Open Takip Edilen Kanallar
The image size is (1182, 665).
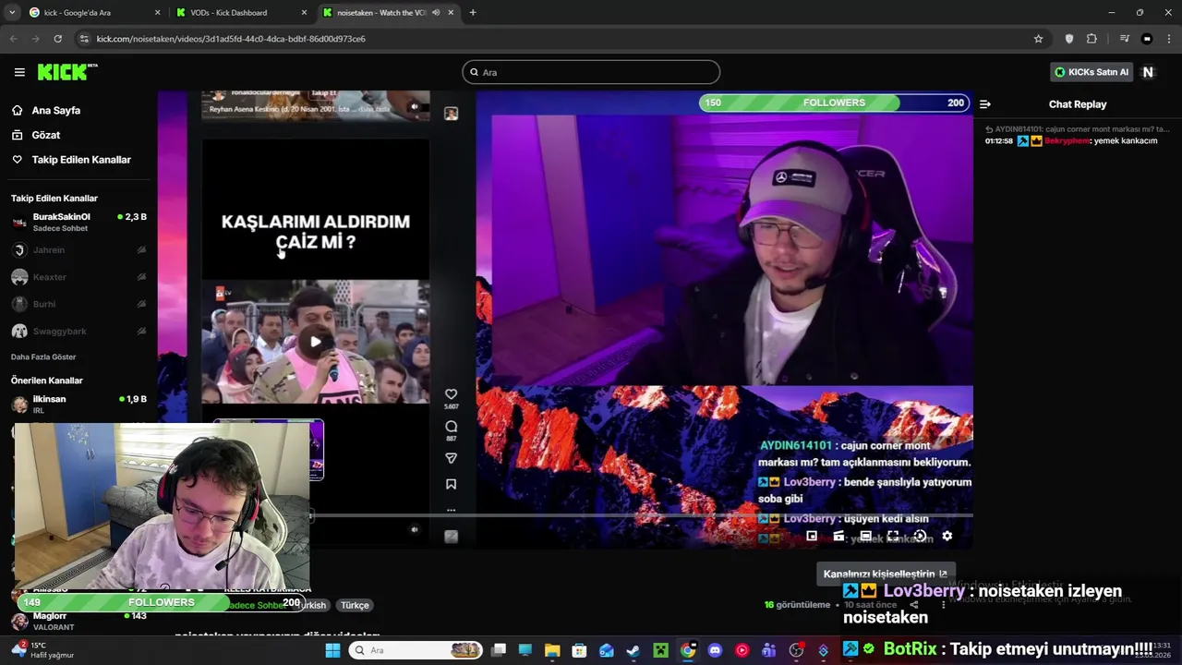[81, 160]
